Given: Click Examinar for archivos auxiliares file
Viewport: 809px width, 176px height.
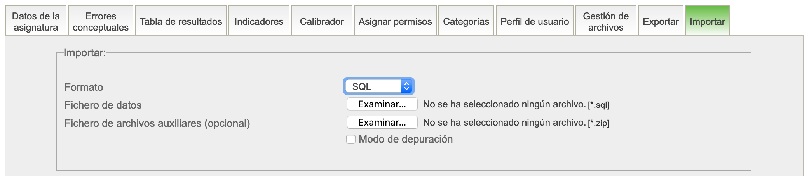Looking at the screenshot, I should (382, 123).
